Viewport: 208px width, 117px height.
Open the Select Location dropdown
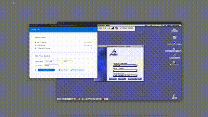click(125, 75)
